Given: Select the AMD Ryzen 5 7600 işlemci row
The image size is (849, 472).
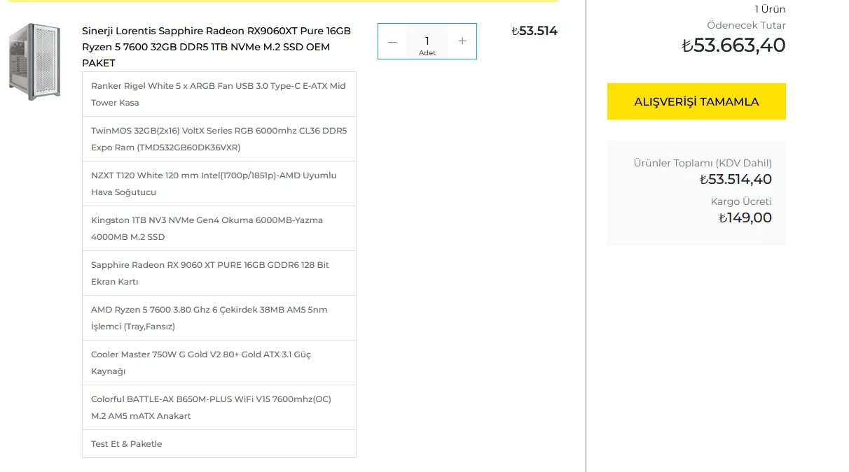Looking at the screenshot, I should 219,317.
